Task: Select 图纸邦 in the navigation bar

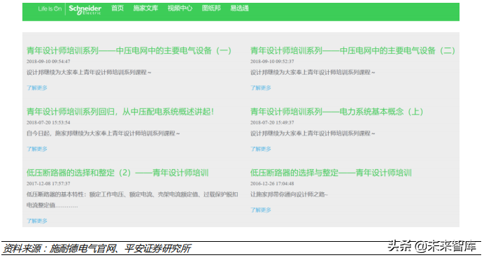Action: (x=211, y=8)
